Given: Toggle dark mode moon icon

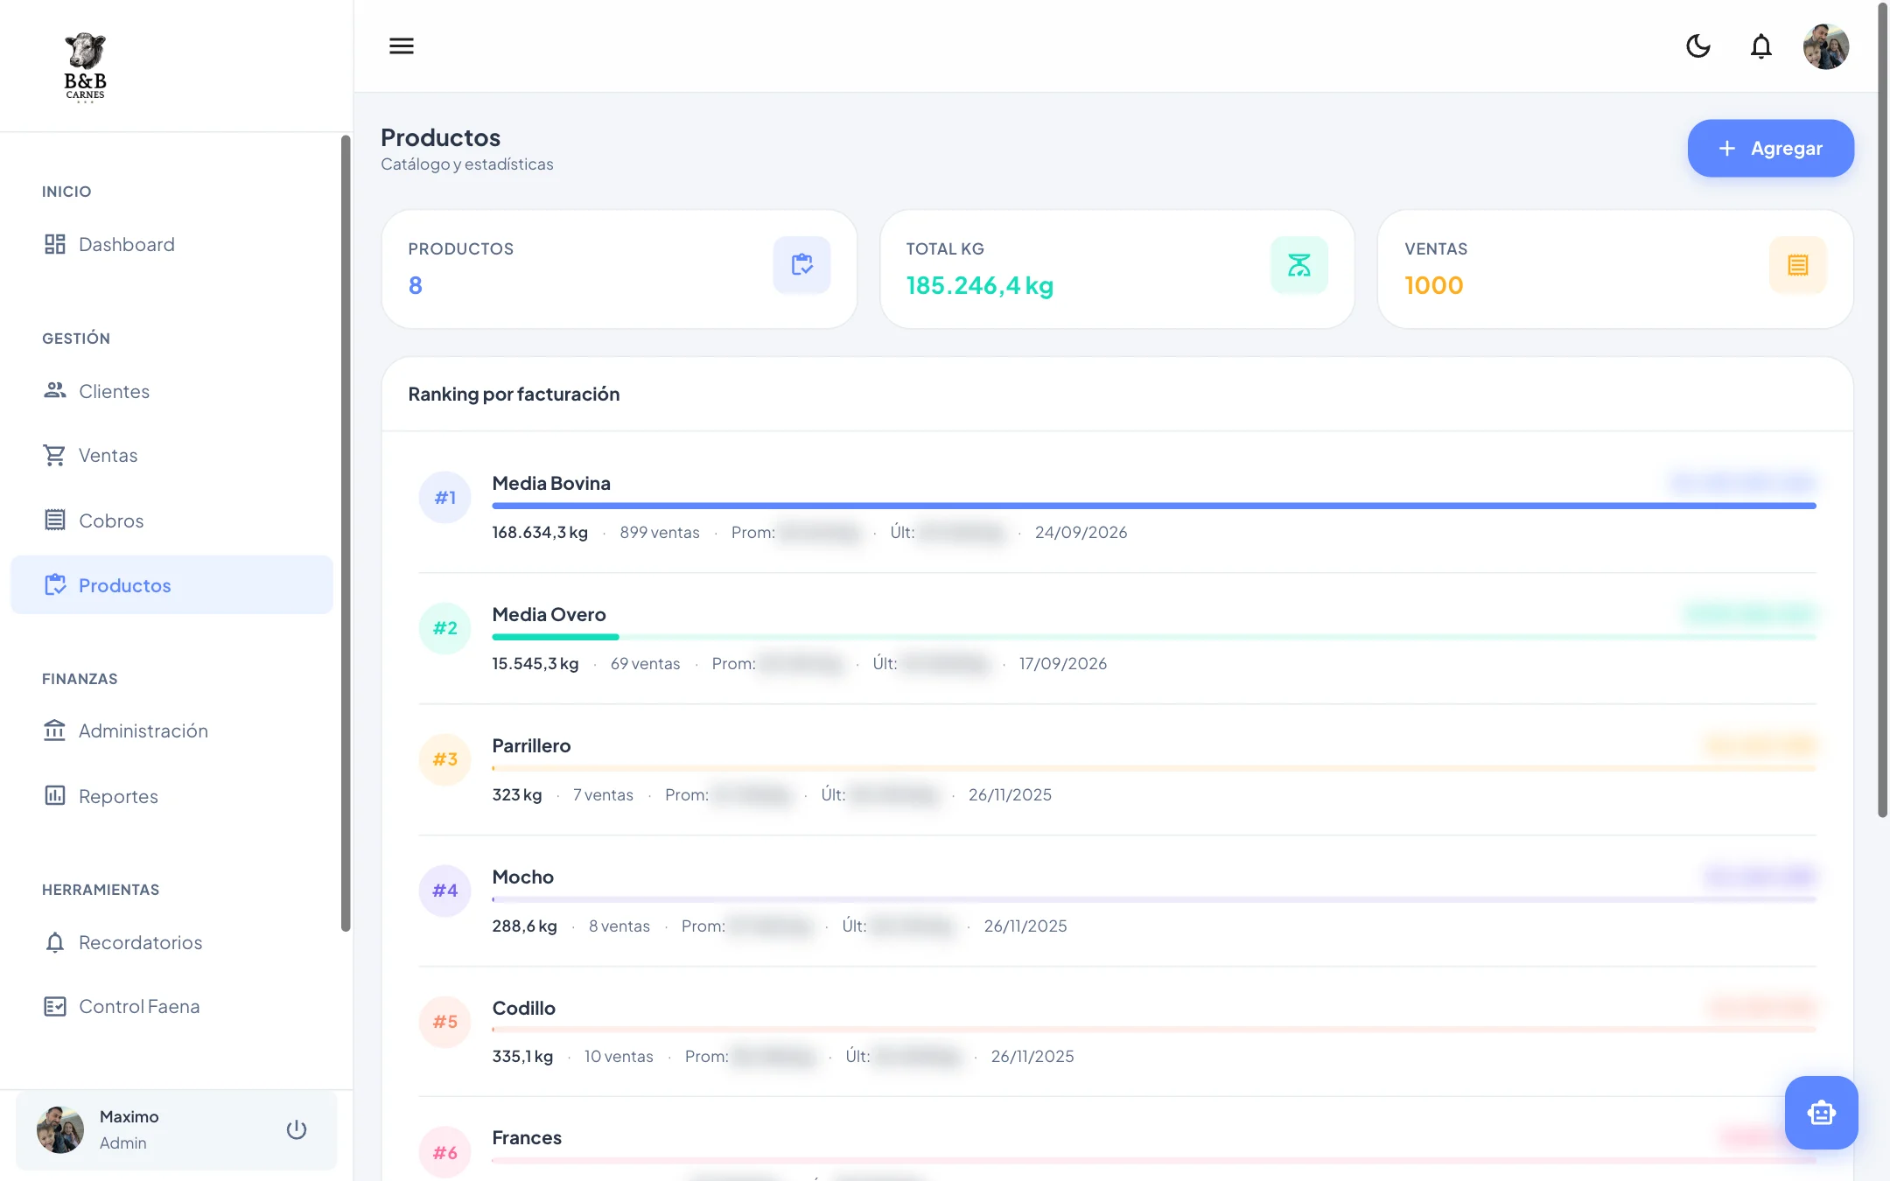Looking at the screenshot, I should pyautogui.click(x=1698, y=45).
